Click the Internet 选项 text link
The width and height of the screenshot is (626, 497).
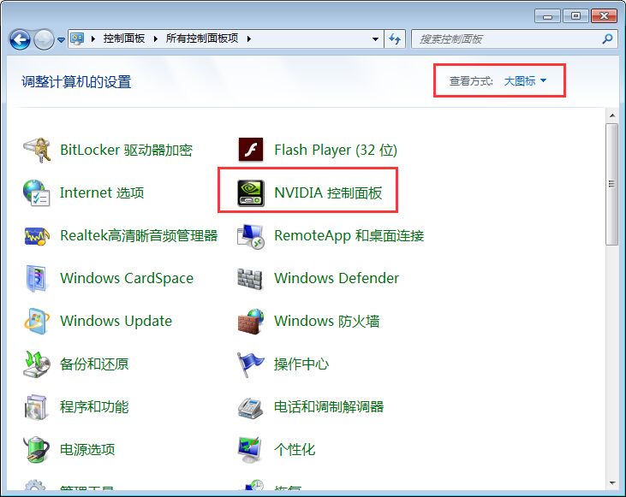[x=102, y=193]
